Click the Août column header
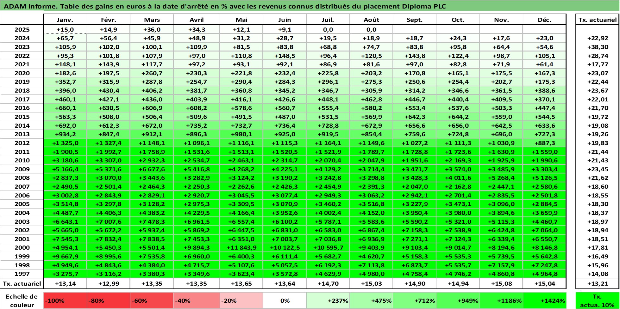Screen dimensions: 620x309 (371, 20)
